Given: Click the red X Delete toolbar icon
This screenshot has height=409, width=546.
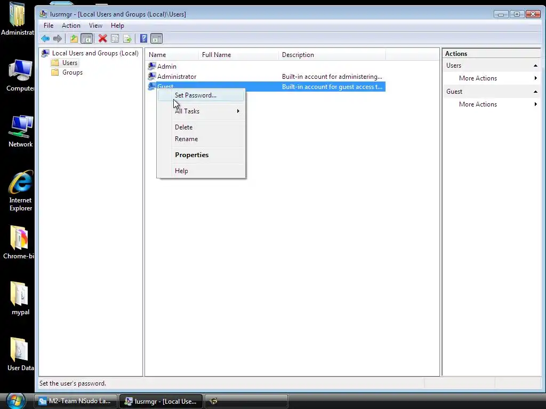Looking at the screenshot, I should [103, 38].
